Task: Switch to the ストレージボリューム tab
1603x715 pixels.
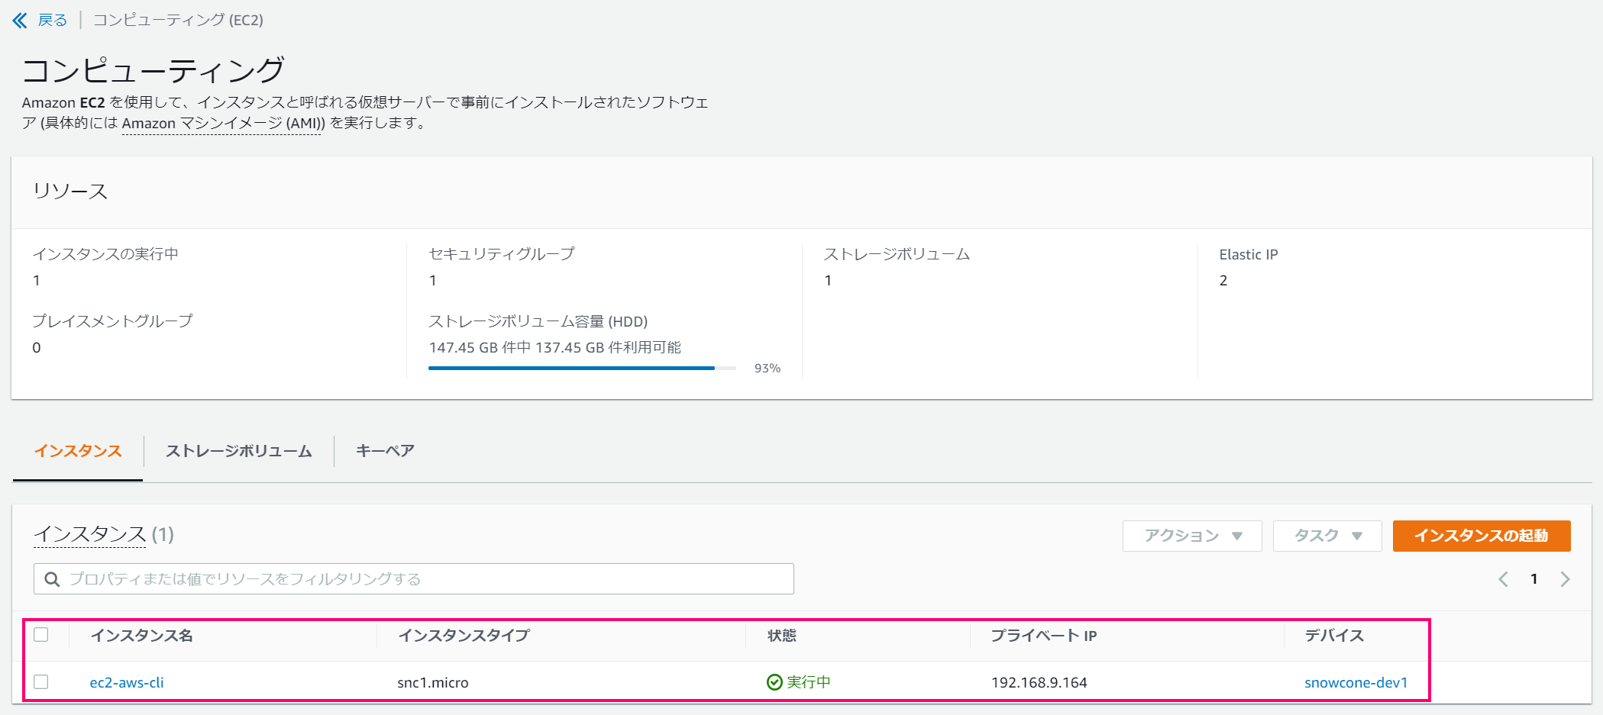Action: [238, 451]
